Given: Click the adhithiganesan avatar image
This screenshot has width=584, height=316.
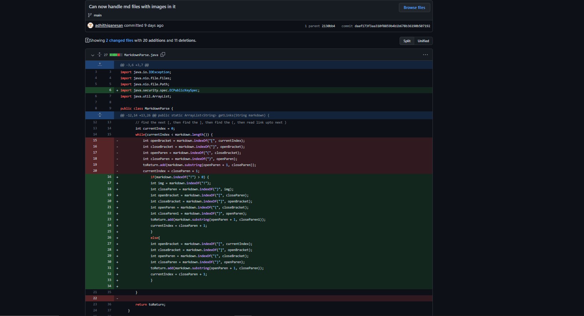Looking at the screenshot, I should (x=90, y=25).
